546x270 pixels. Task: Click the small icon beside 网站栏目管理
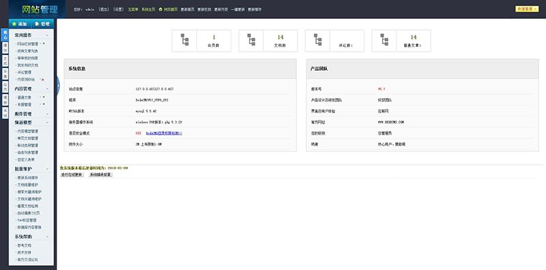point(44,44)
